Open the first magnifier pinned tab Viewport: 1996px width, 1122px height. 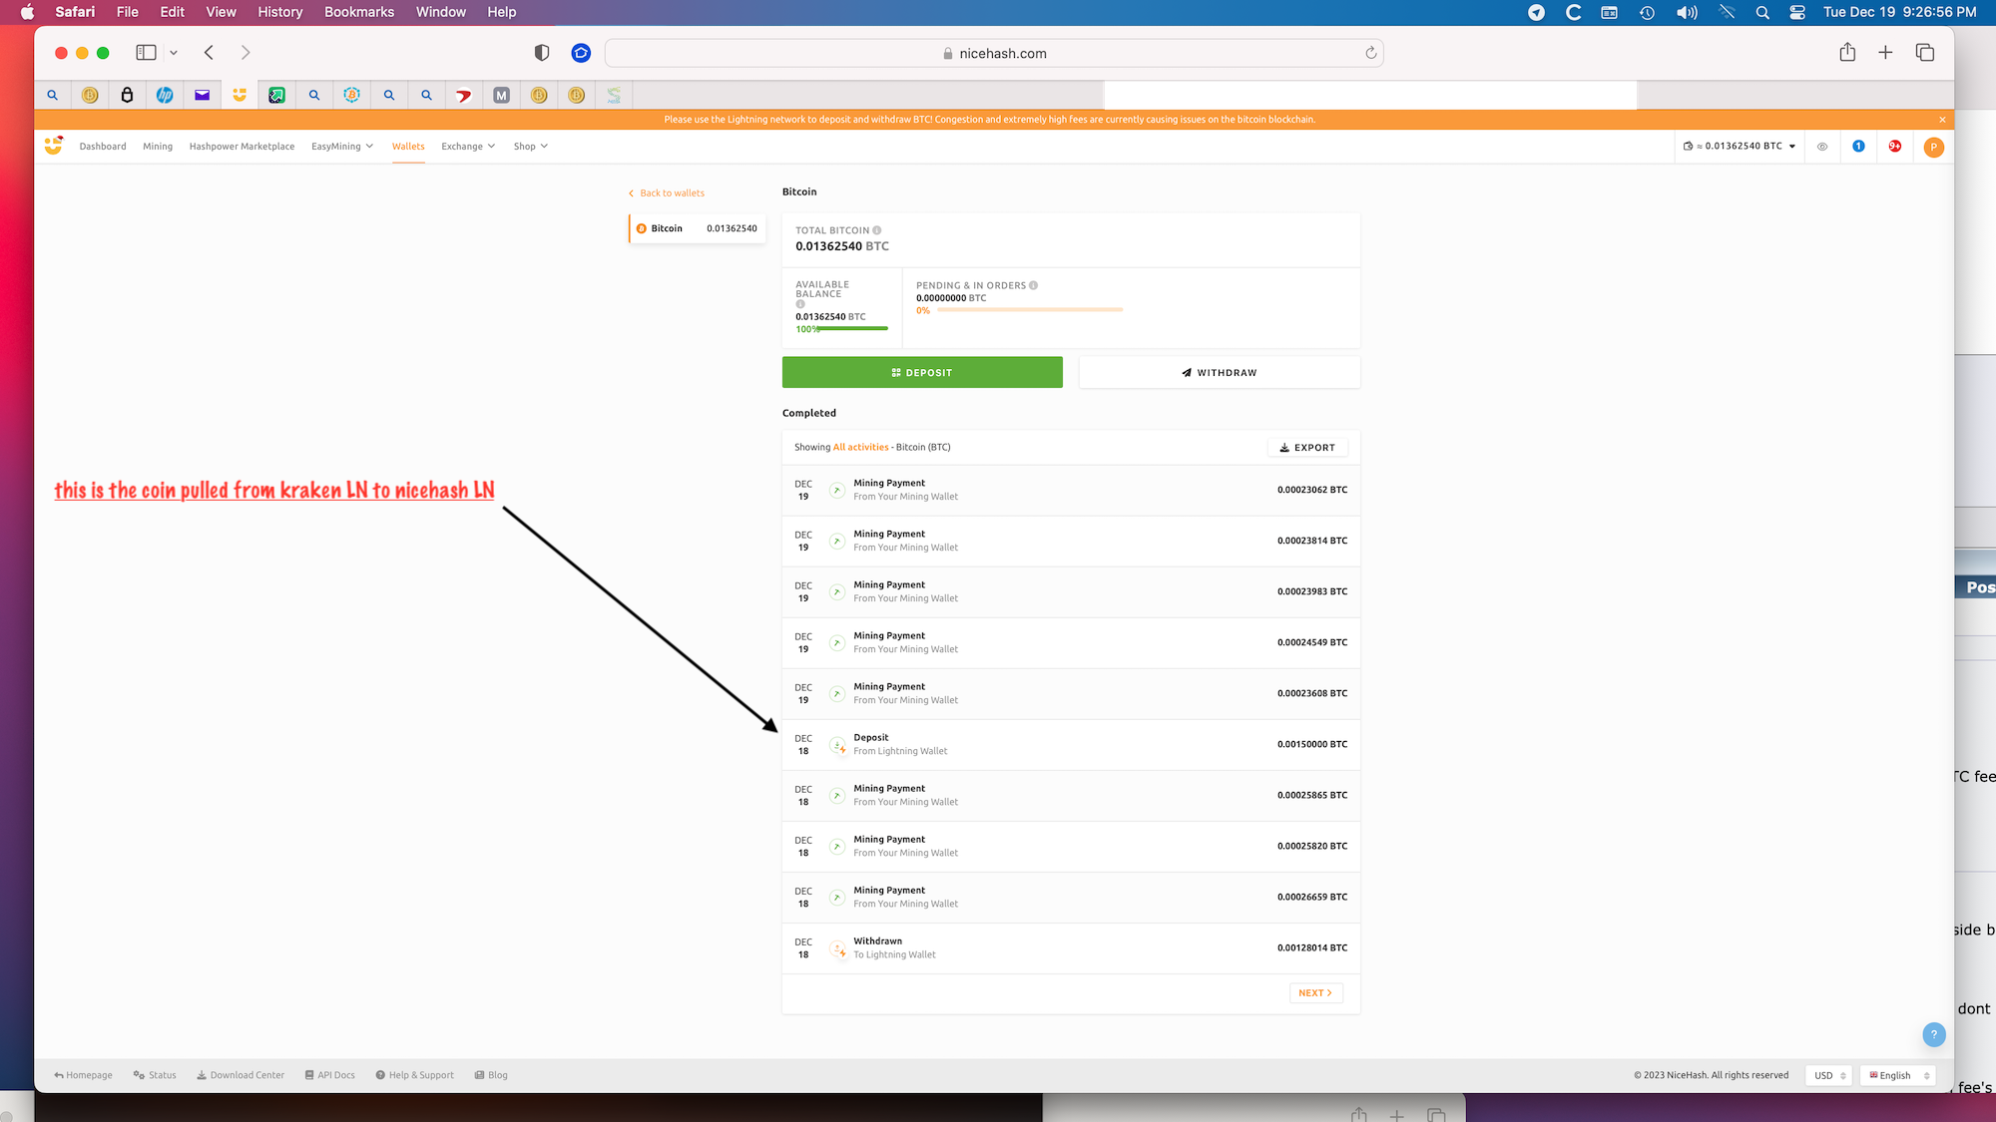[52, 95]
